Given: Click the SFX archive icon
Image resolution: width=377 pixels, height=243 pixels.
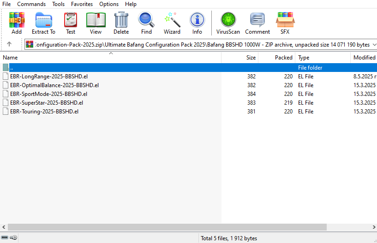Looking at the screenshot, I should click(x=285, y=20).
